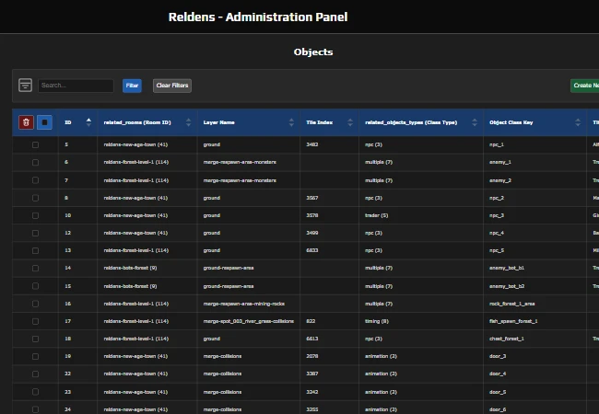
Task: Click the Search input field
Action: tap(76, 86)
